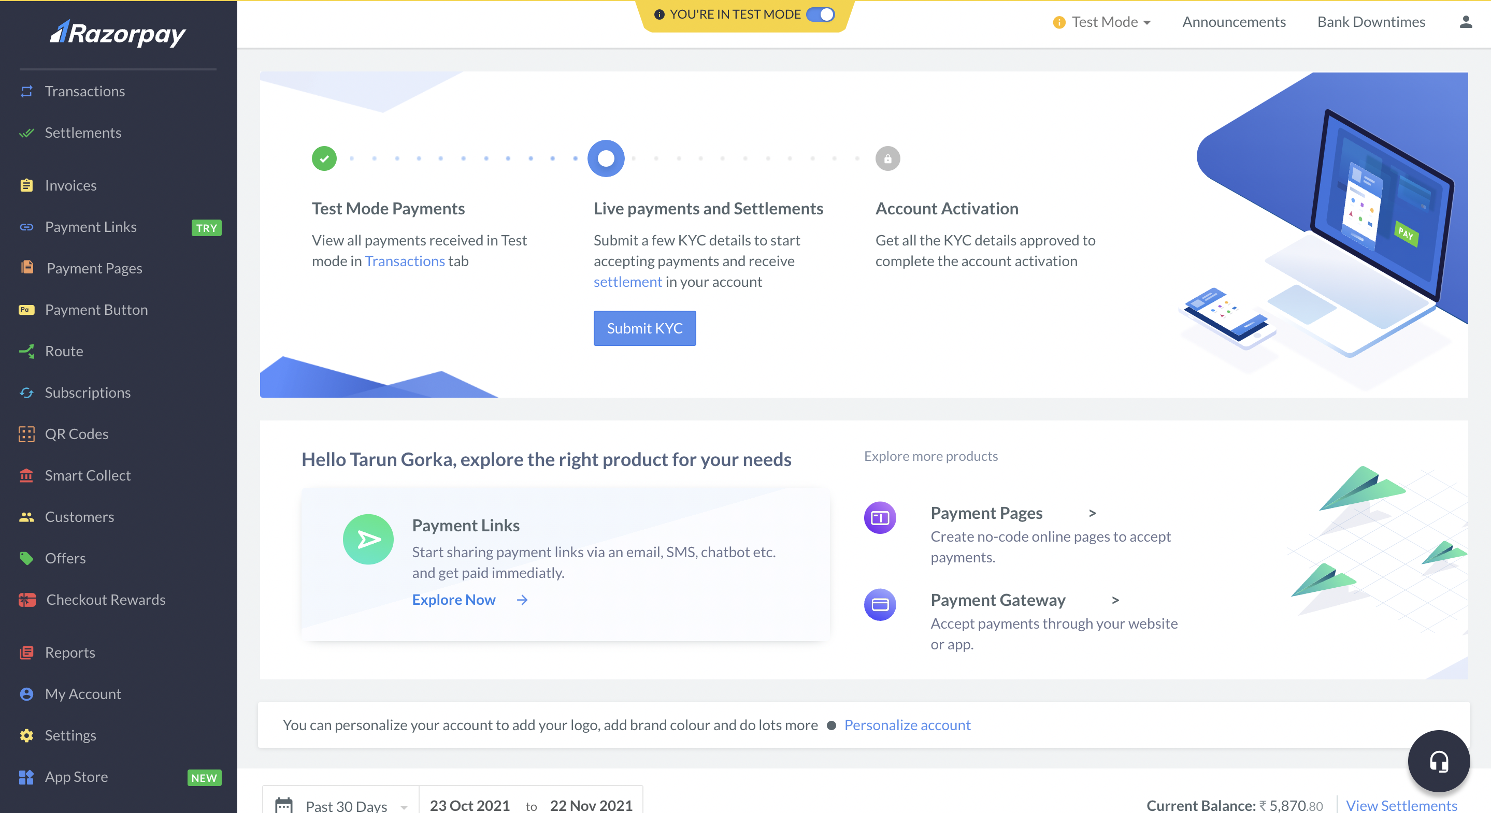Click the My Account avatar icon
The width and height of the screenshot is (1491, 813).
[26, 694]
